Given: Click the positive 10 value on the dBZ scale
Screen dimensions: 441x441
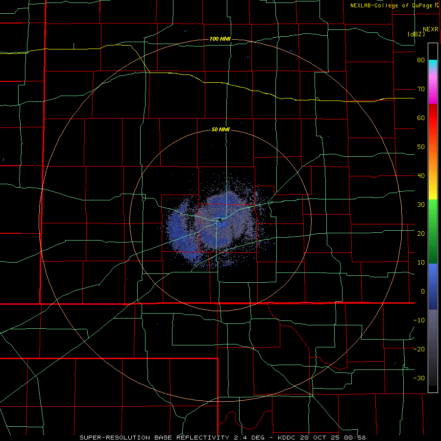Looking at the screenshot, I should pos(421,263).
